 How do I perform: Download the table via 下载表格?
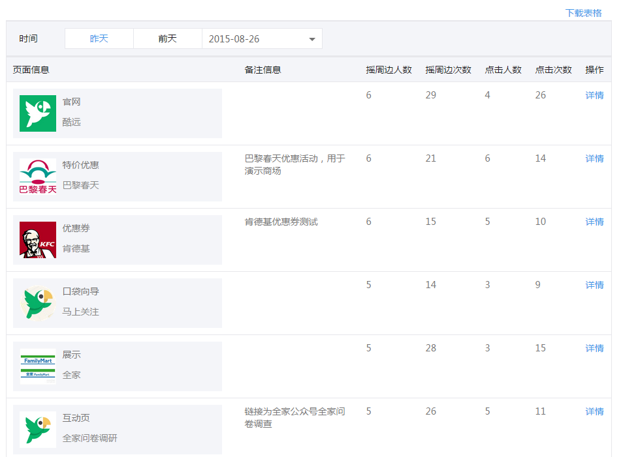coord(583,12)
